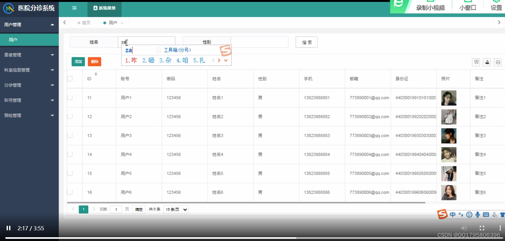505x241 pixels.
Task: Open the table column filter icon
Action: coord(476,62)
